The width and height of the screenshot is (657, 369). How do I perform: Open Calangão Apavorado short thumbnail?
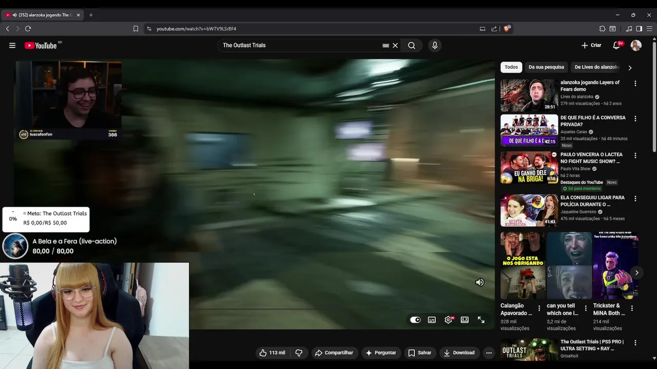[x=523, y=265]
